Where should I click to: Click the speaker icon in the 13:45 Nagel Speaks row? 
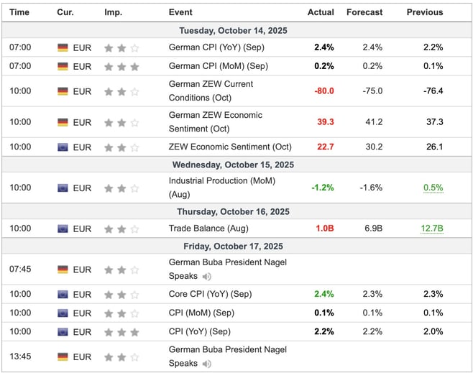[207, 364]
